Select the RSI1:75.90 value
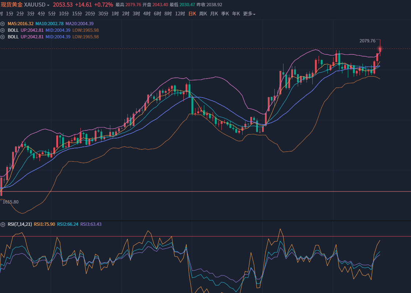The image size is (411, 293). (x=45, y=224)
